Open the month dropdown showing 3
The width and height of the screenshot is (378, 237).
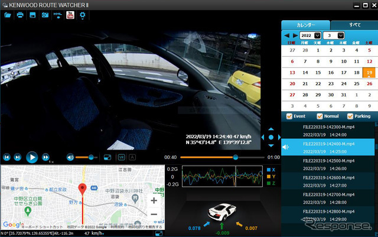click(334, 35)
